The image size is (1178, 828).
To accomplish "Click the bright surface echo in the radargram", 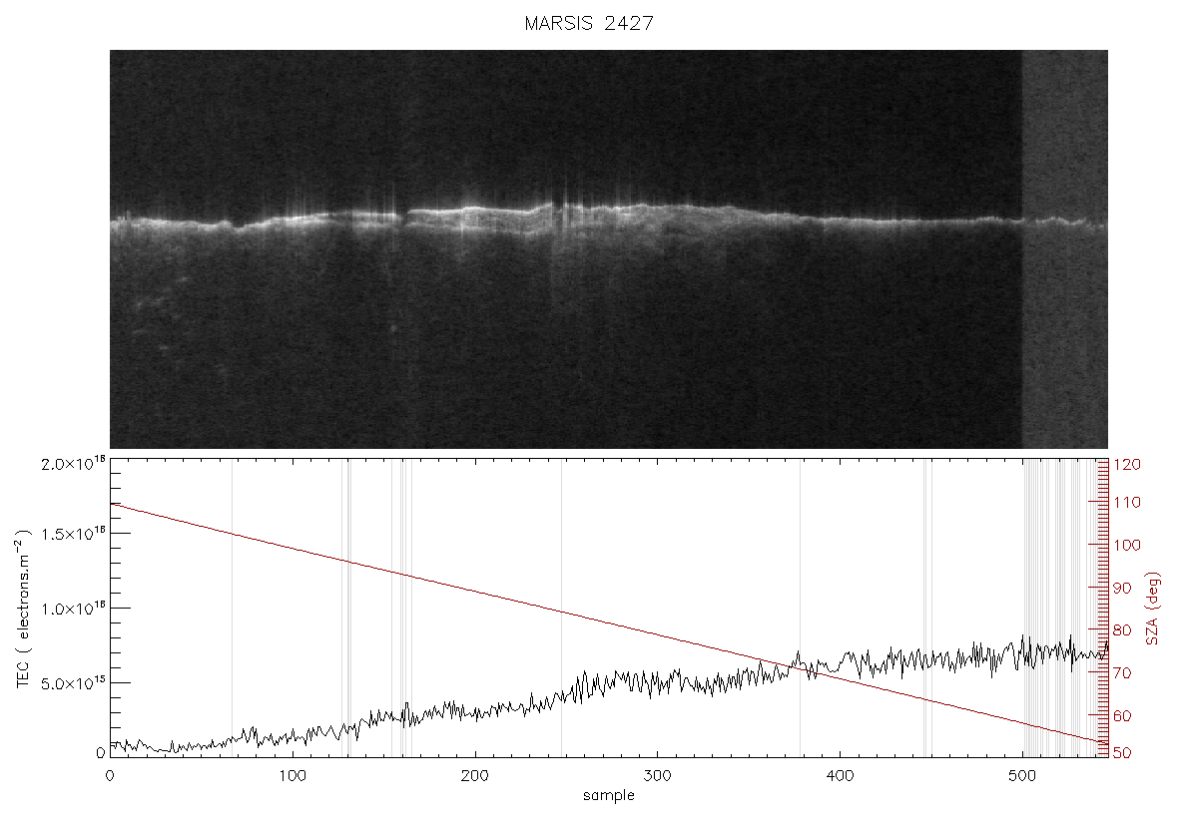I will (x=609, y=216).
